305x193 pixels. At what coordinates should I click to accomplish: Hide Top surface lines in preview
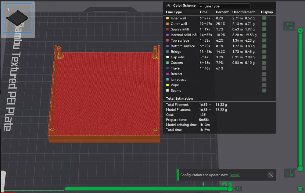pyautogui.click(x=264, y=40)
